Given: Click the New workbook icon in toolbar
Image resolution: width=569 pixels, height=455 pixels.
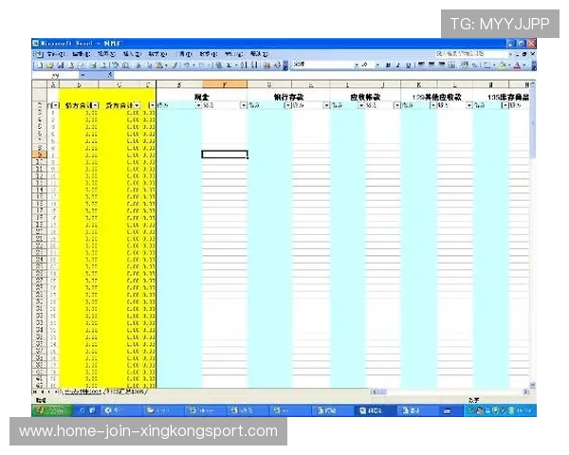Looking at the screenshot, I should pos(39,64).
